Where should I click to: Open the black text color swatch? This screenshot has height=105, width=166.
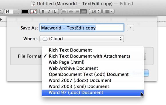point(25,11)
